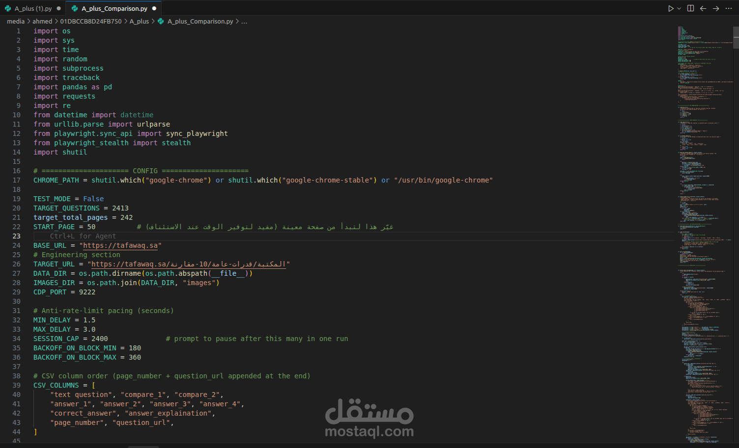Place cursor on empty line 23 hint

pos(83,236)
